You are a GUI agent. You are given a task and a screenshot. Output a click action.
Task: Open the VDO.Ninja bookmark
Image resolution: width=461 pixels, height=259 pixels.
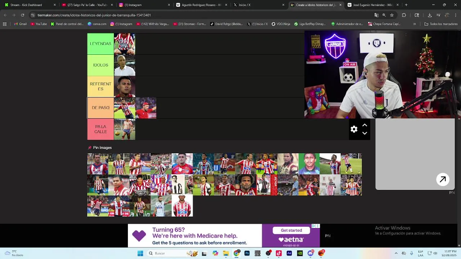pyautogui.click(x=281, y=24)
